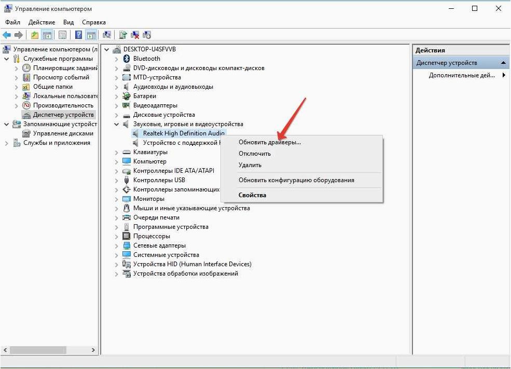Expand the Системные устройства node
The height and width of the screenshot is (369, 511).
coord(116,255)
